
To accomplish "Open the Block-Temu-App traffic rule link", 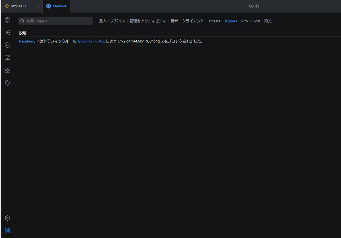I will (x=92, y=41).
